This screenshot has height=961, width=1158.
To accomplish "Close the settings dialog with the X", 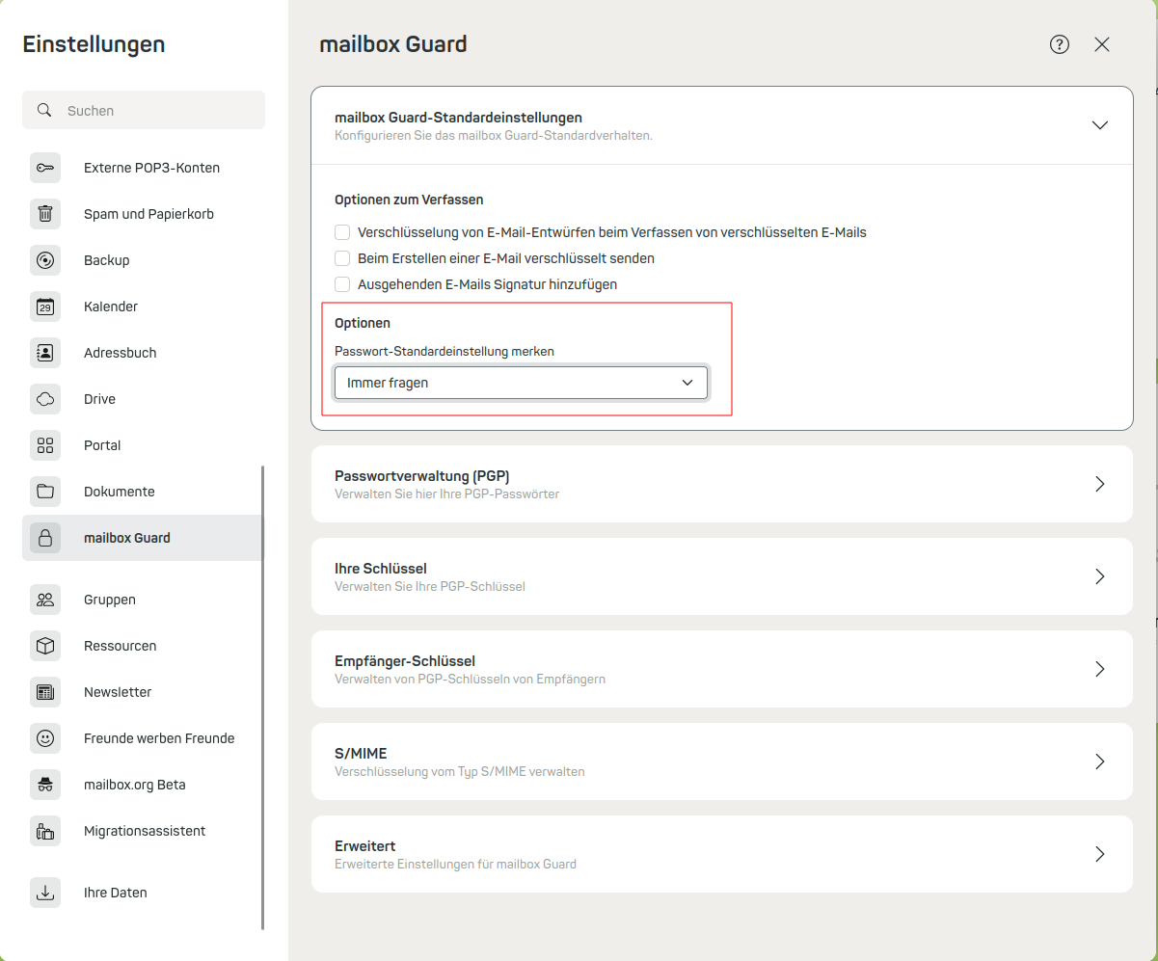I will (x=1102, y=44).
